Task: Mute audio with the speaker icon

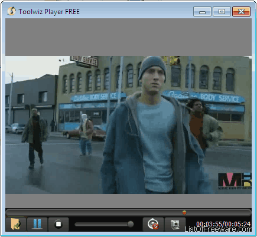Action: (153, 224)
